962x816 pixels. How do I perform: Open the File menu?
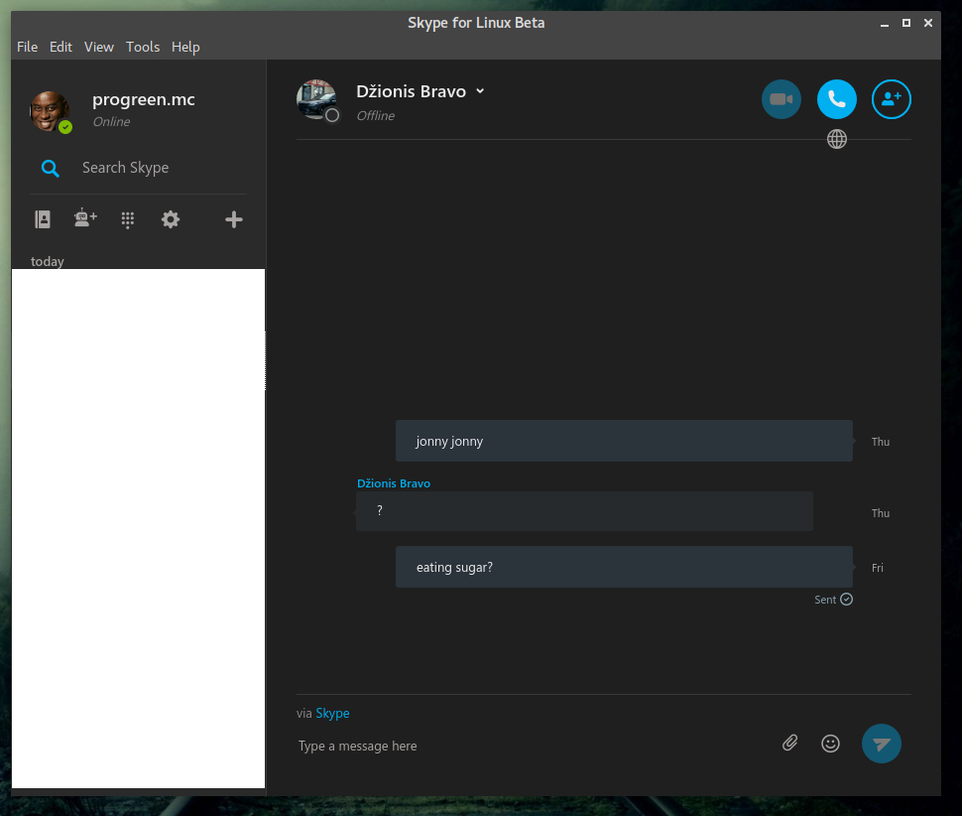27,47
